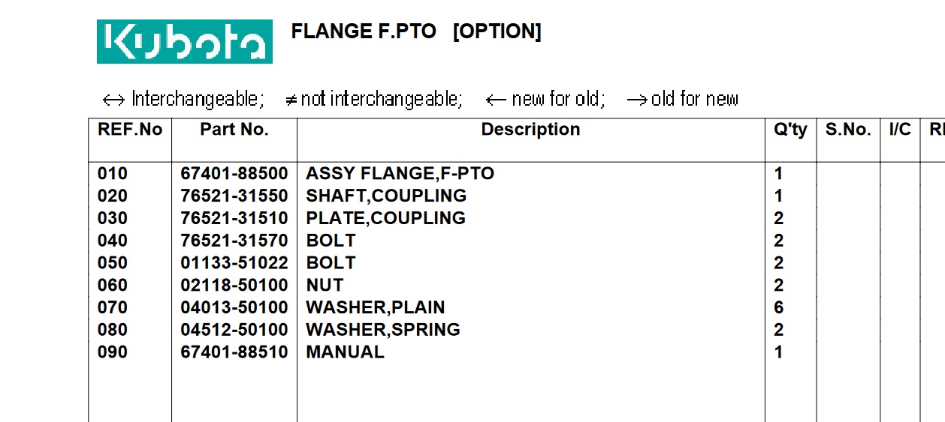Click the FLANGE F.PTO [OPTION] title
This screenshot has height=422, width=945.
[x=415, y=31]
